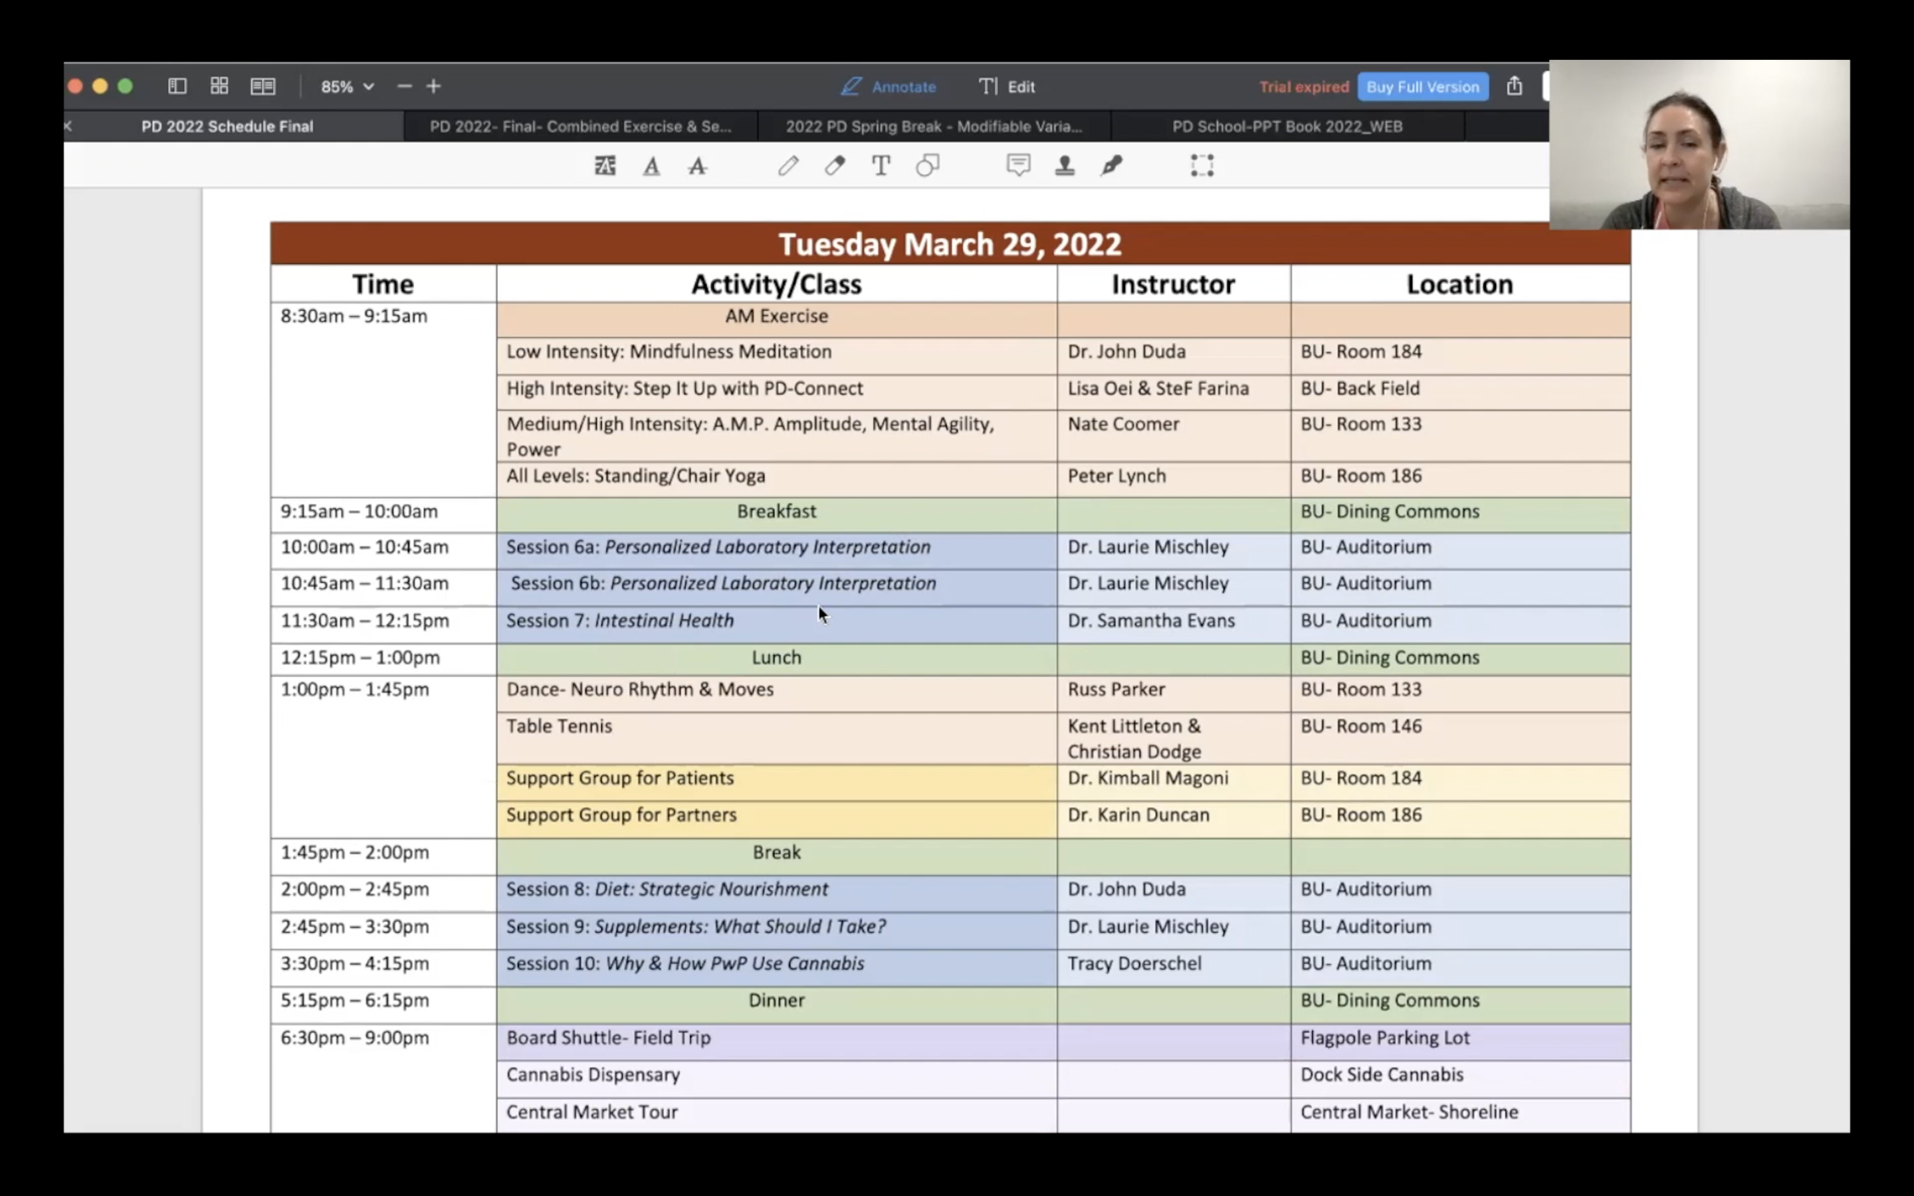Select the eraser tool
This screenshot has height=1196, width=1914.
(x=835, y=165)
